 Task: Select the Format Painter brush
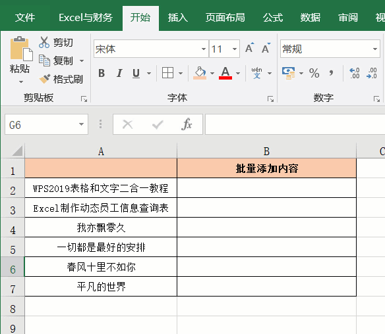coord(45,79)
